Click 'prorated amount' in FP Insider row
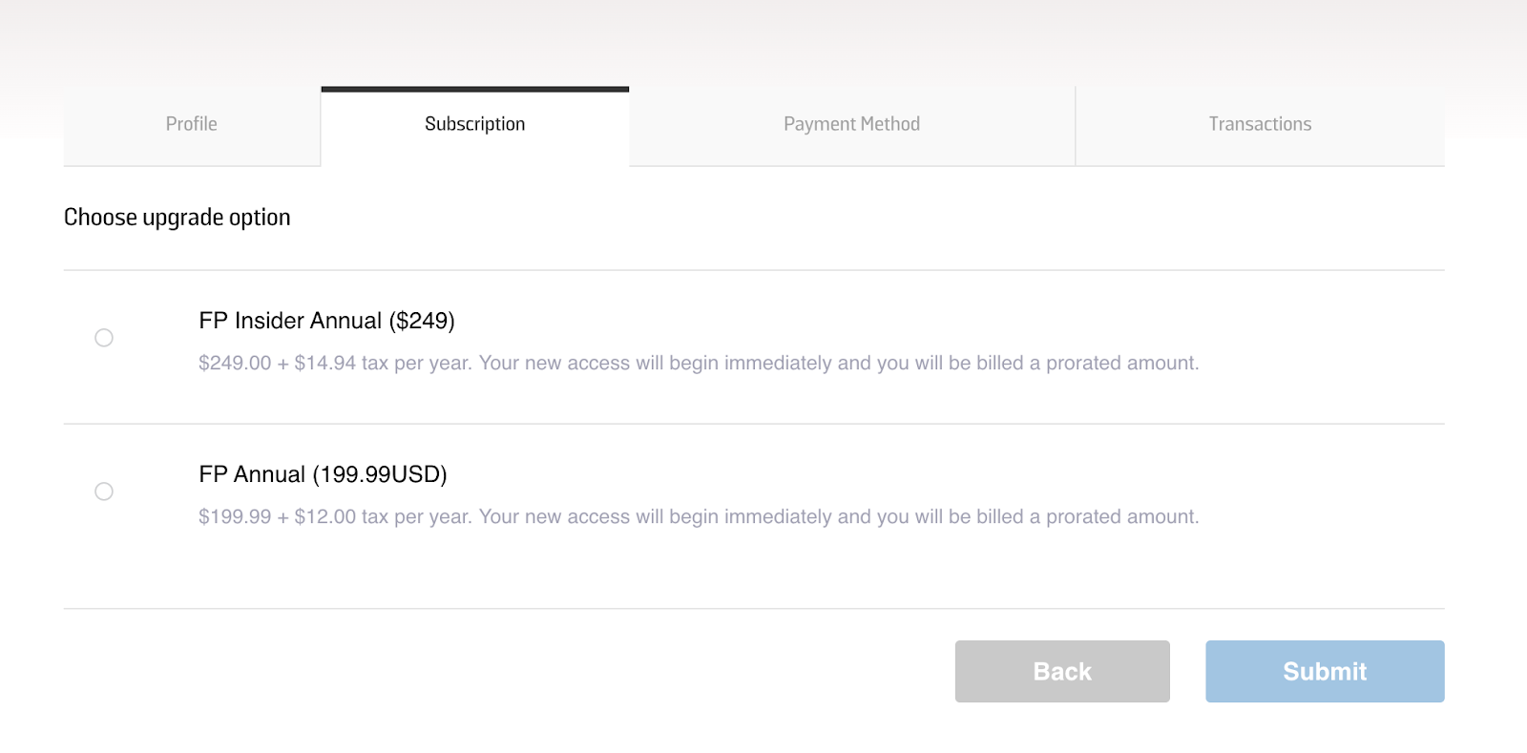1527x753 pixels. [1122, 364]
